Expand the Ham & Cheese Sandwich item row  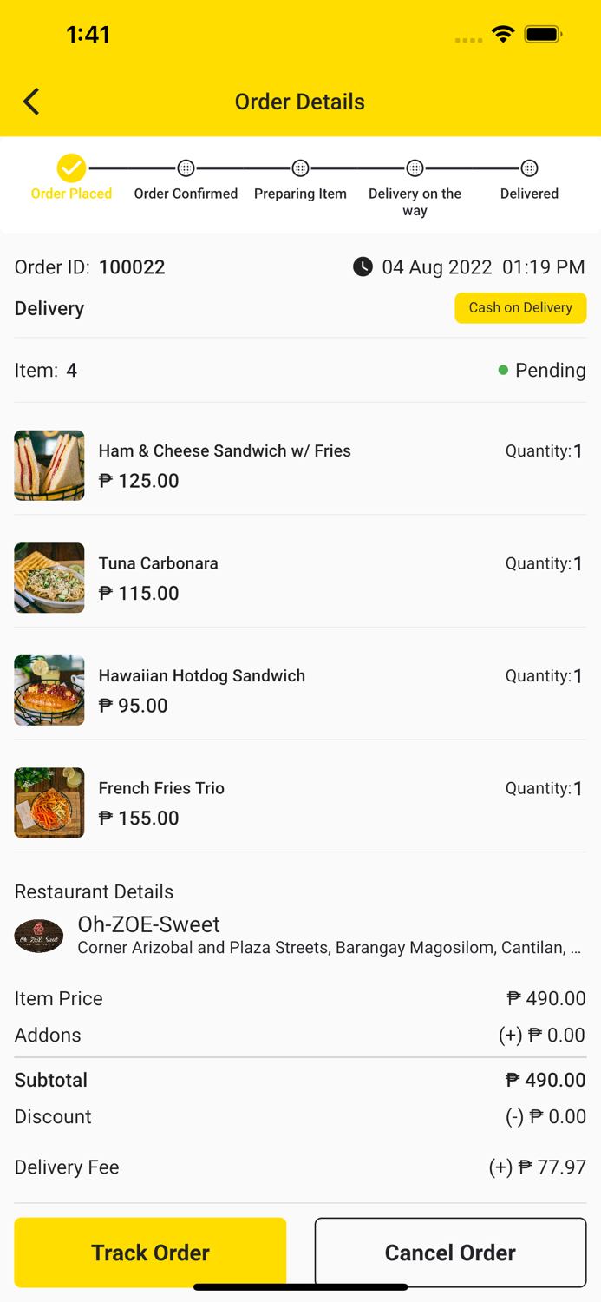pyautogui.click(x=300, y=465)
